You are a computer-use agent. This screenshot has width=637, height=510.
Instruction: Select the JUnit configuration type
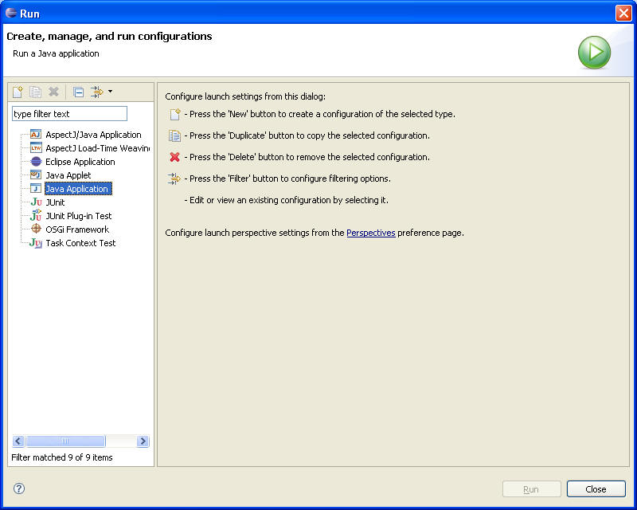point(55,202)
